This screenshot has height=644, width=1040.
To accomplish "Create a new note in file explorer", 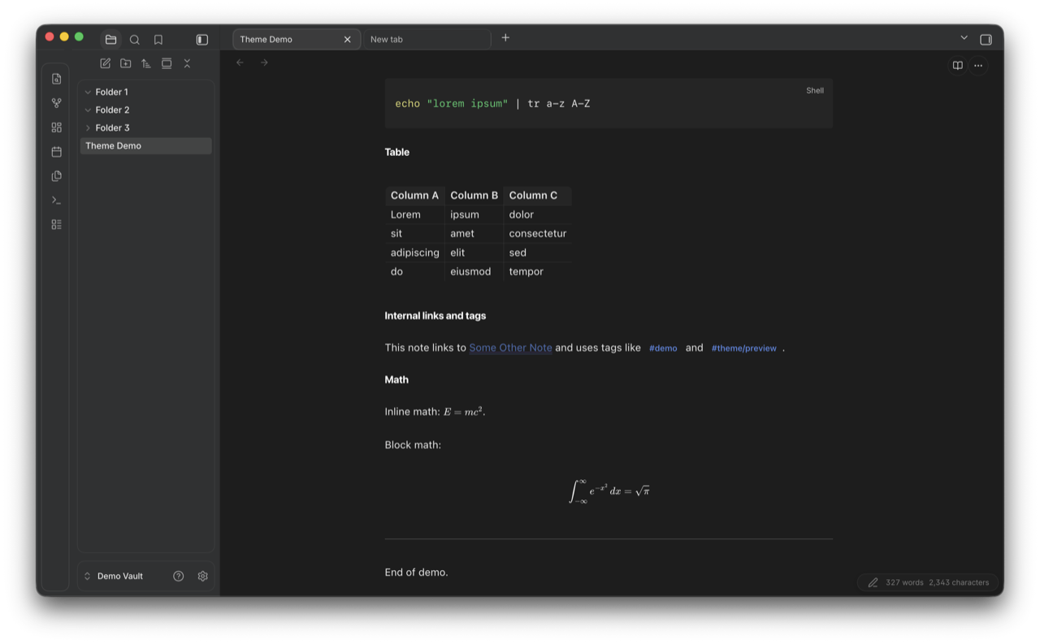I will coord(106,63).
